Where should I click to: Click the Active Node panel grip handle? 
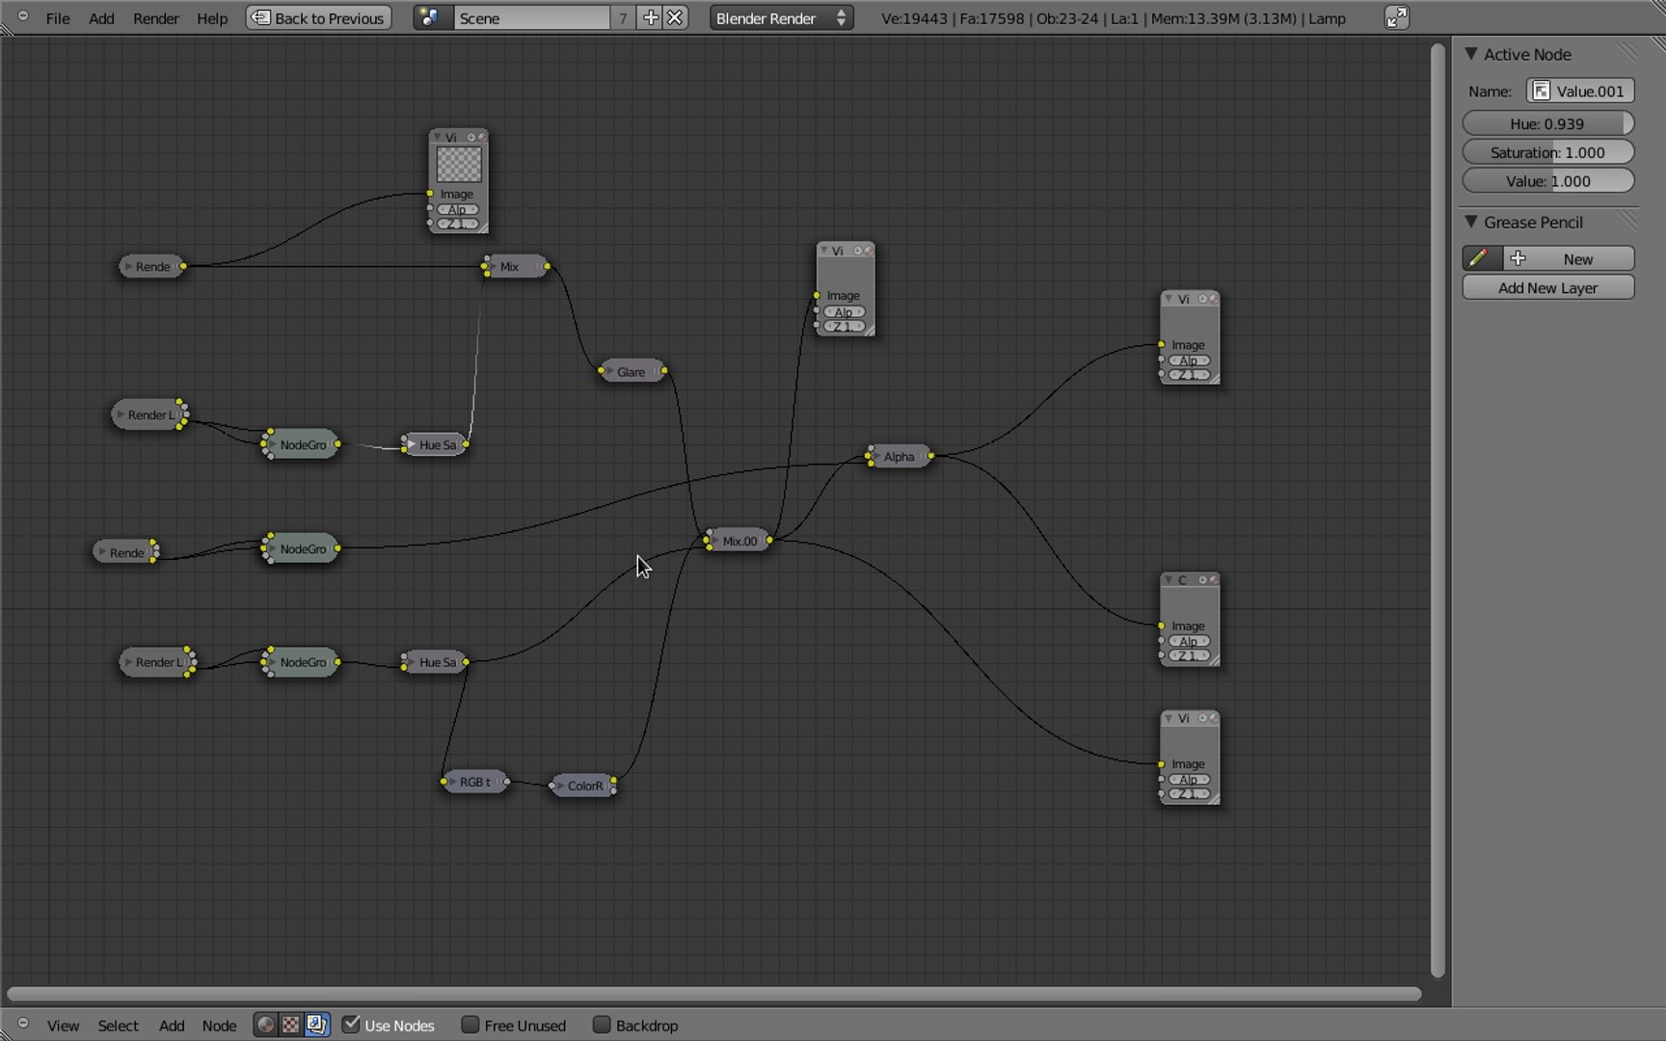click(1627, 54)
